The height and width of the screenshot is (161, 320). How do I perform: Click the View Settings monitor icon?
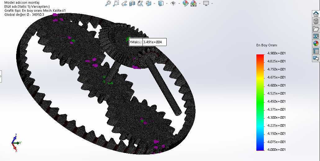206,3
